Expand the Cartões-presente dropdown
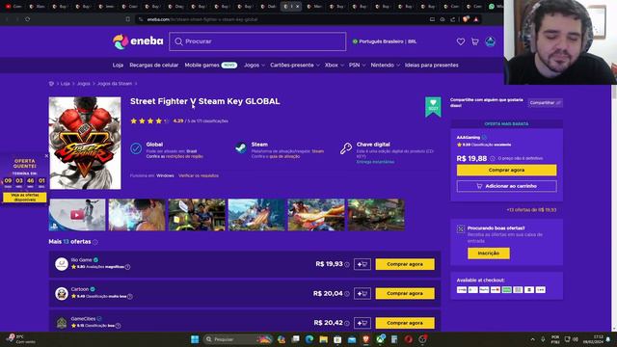 295,66
